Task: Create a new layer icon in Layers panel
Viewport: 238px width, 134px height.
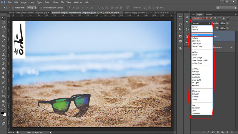Action: [x=227, y=132]
